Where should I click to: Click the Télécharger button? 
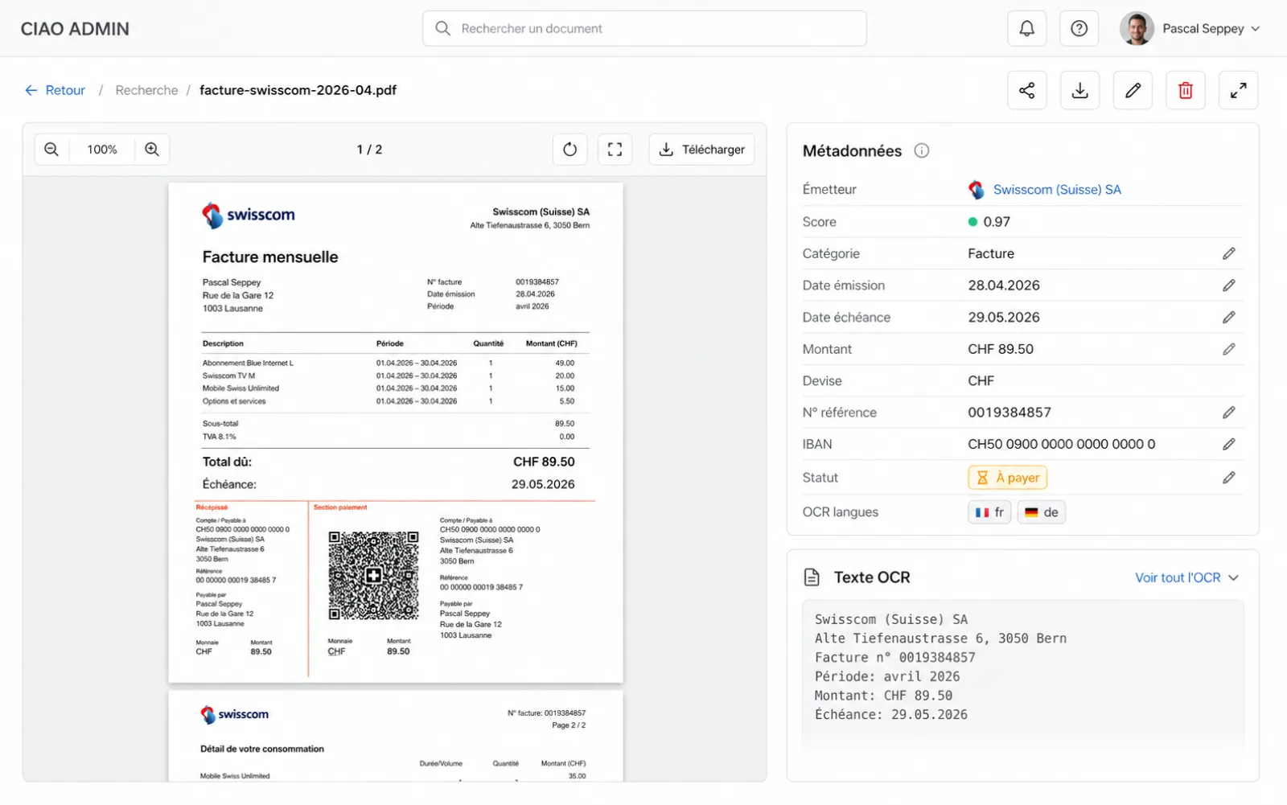pos(701,150)
